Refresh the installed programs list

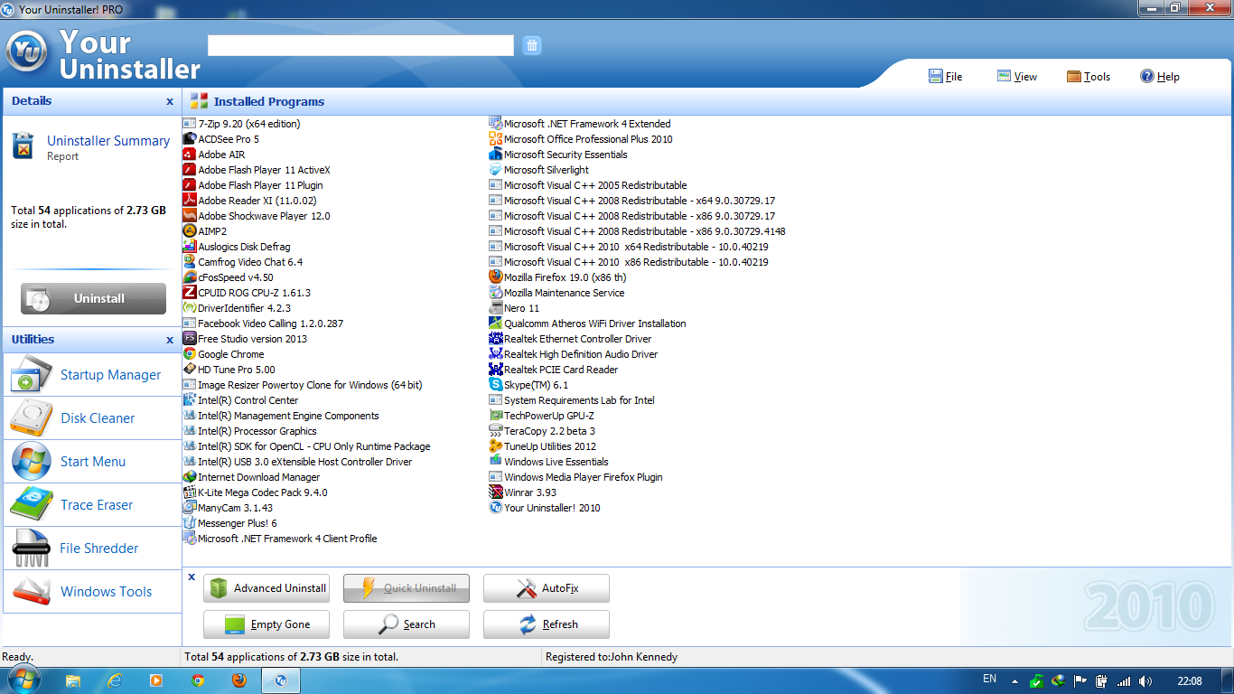coord(547,624)
